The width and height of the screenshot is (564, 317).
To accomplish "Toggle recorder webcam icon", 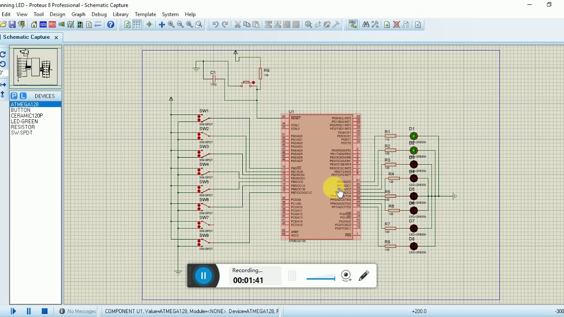I will (346, 276).
